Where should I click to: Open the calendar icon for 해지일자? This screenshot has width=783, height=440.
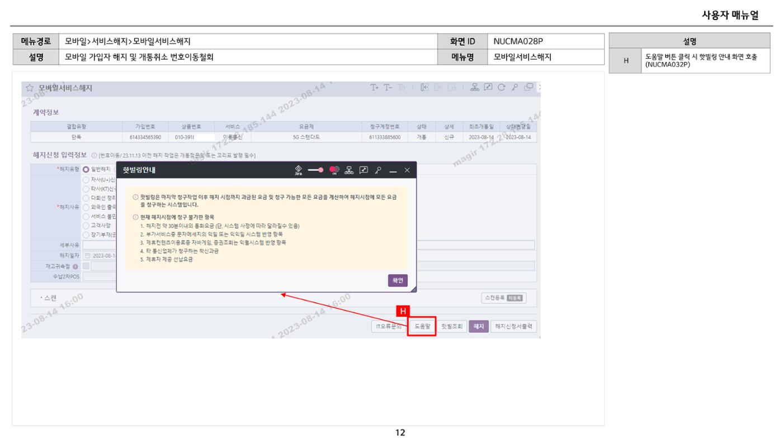87,256
